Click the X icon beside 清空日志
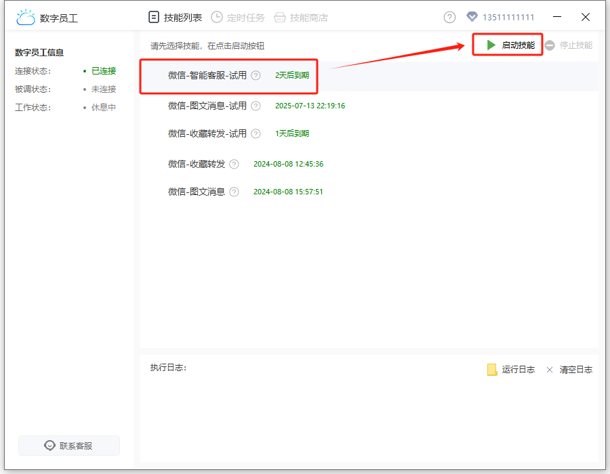Image resolution: width=610 pixels, height=474 pixels. [x=550, y=370]
